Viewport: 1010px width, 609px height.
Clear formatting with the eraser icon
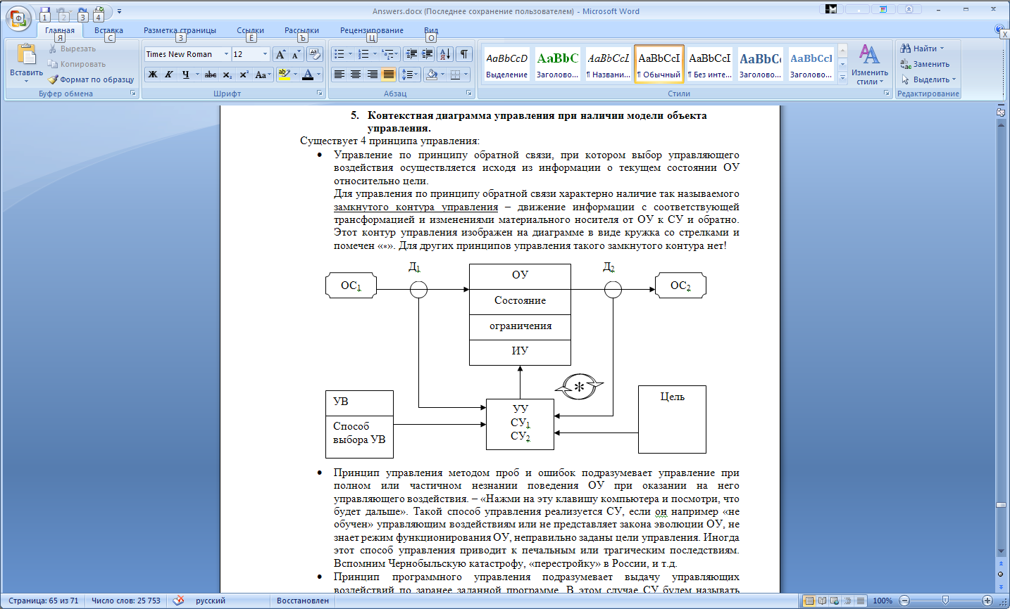(314, 54)
